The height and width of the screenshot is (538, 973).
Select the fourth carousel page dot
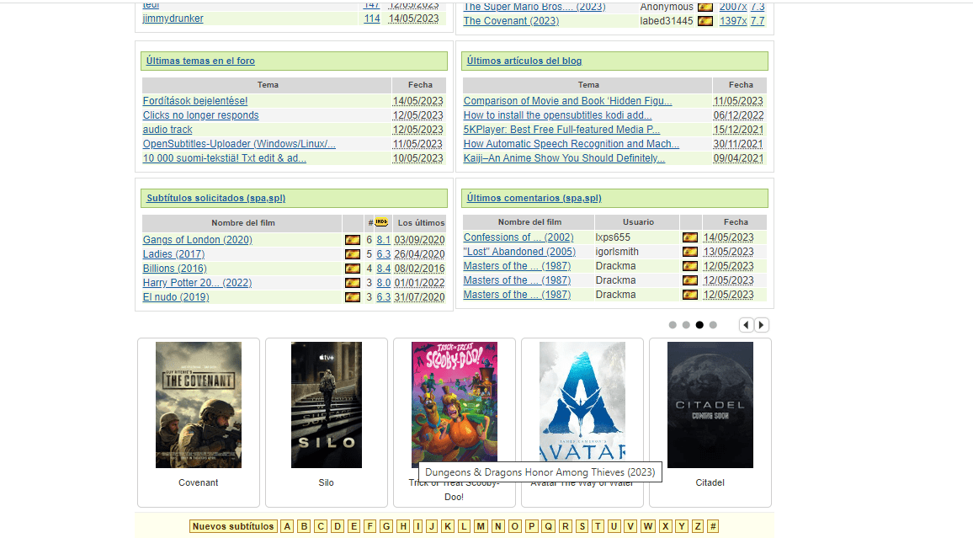click(713, 325)
